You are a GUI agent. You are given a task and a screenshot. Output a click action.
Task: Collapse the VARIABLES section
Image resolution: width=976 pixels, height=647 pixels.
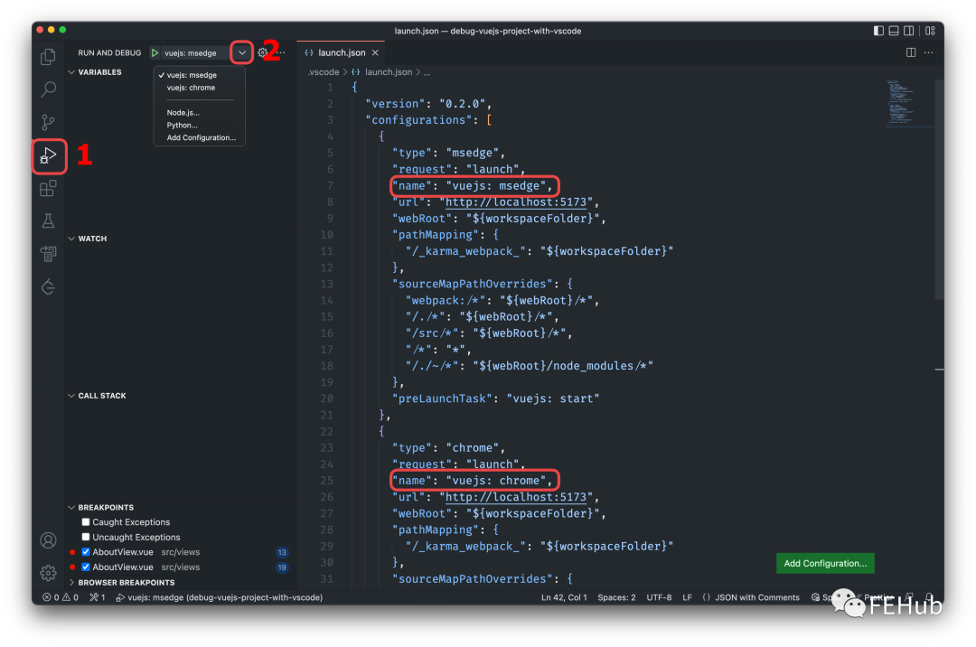99,72
